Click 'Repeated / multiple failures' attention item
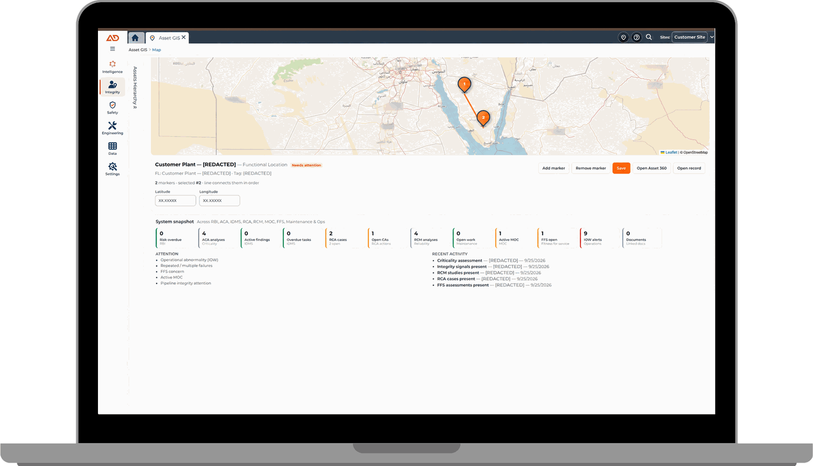The width and height of the screenshot is (813, 466). coord(187,266)
